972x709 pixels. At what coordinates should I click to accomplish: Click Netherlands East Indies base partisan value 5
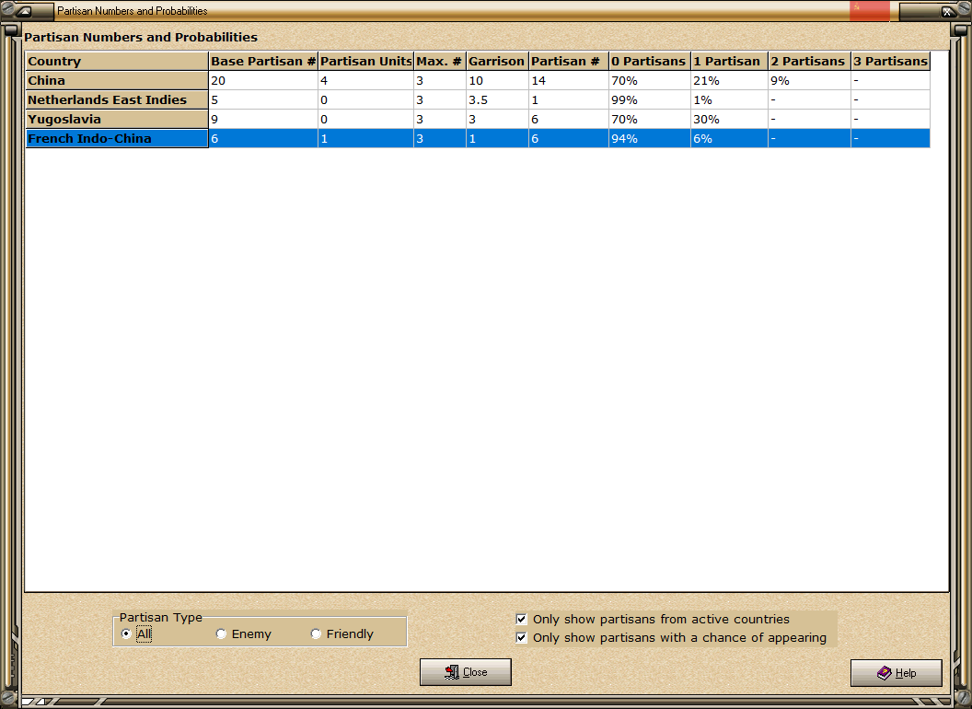[263, 99]
